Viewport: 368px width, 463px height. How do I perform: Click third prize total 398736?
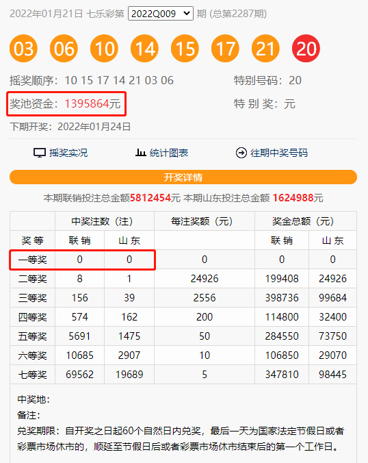[x=282, y=298]
